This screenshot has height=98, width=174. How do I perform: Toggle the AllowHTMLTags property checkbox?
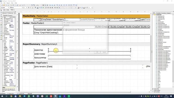[x=10, y=20]
